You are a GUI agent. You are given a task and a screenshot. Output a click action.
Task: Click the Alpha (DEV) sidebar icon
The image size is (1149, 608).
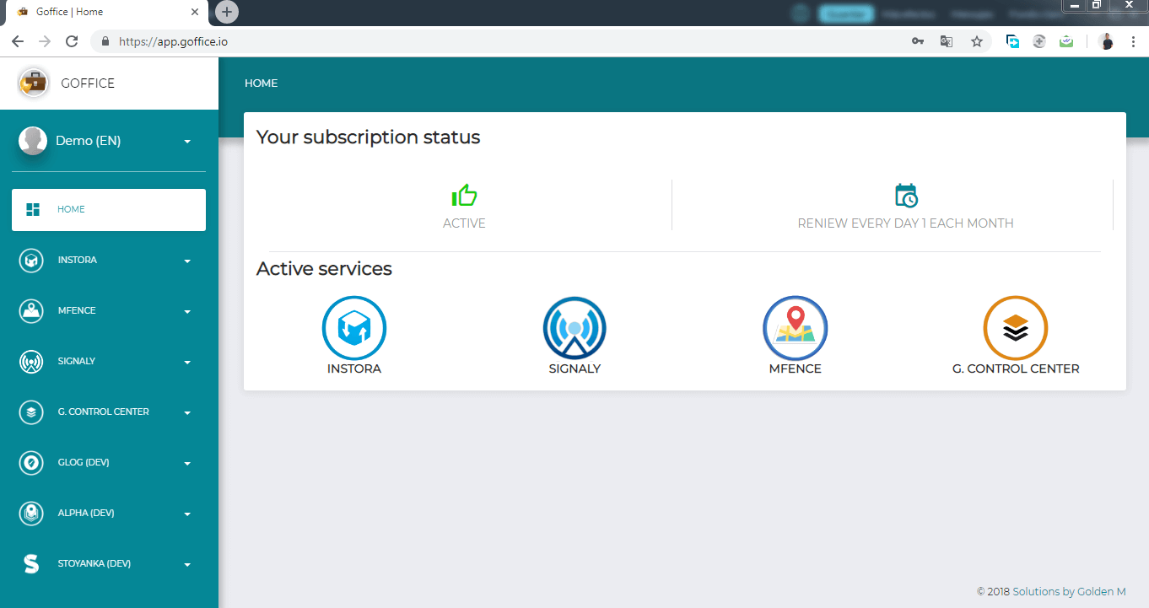[31, 513]
